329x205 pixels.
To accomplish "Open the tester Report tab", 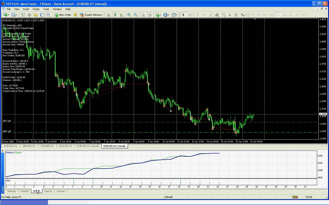I will coord(48,191).
